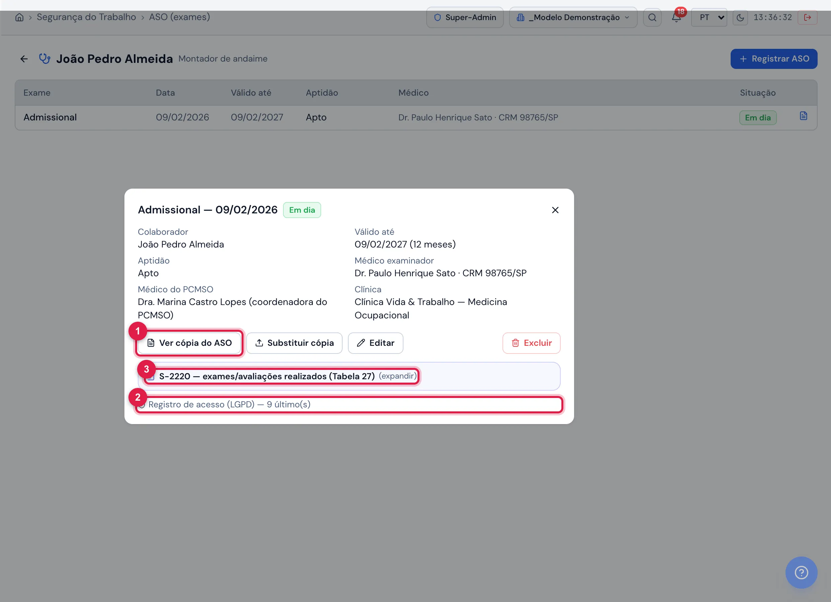831x602 pixels.
Task: Go to the home breadcrumb icon
Action: tap(19, 17)
